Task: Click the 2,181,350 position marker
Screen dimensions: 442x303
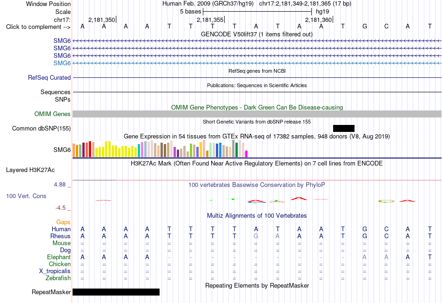Action: [102, 20]
